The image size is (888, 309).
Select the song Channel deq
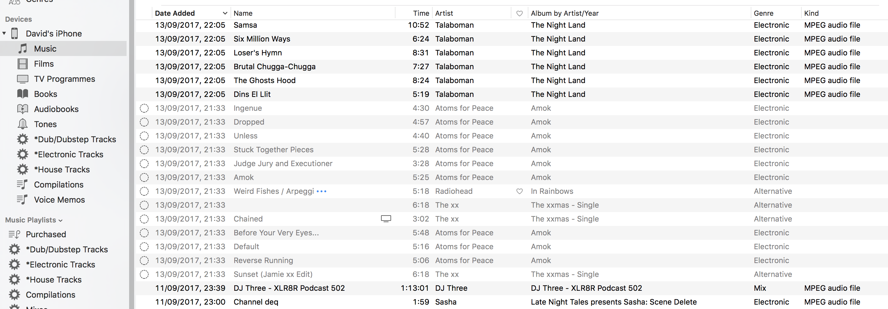coord(256,302)
